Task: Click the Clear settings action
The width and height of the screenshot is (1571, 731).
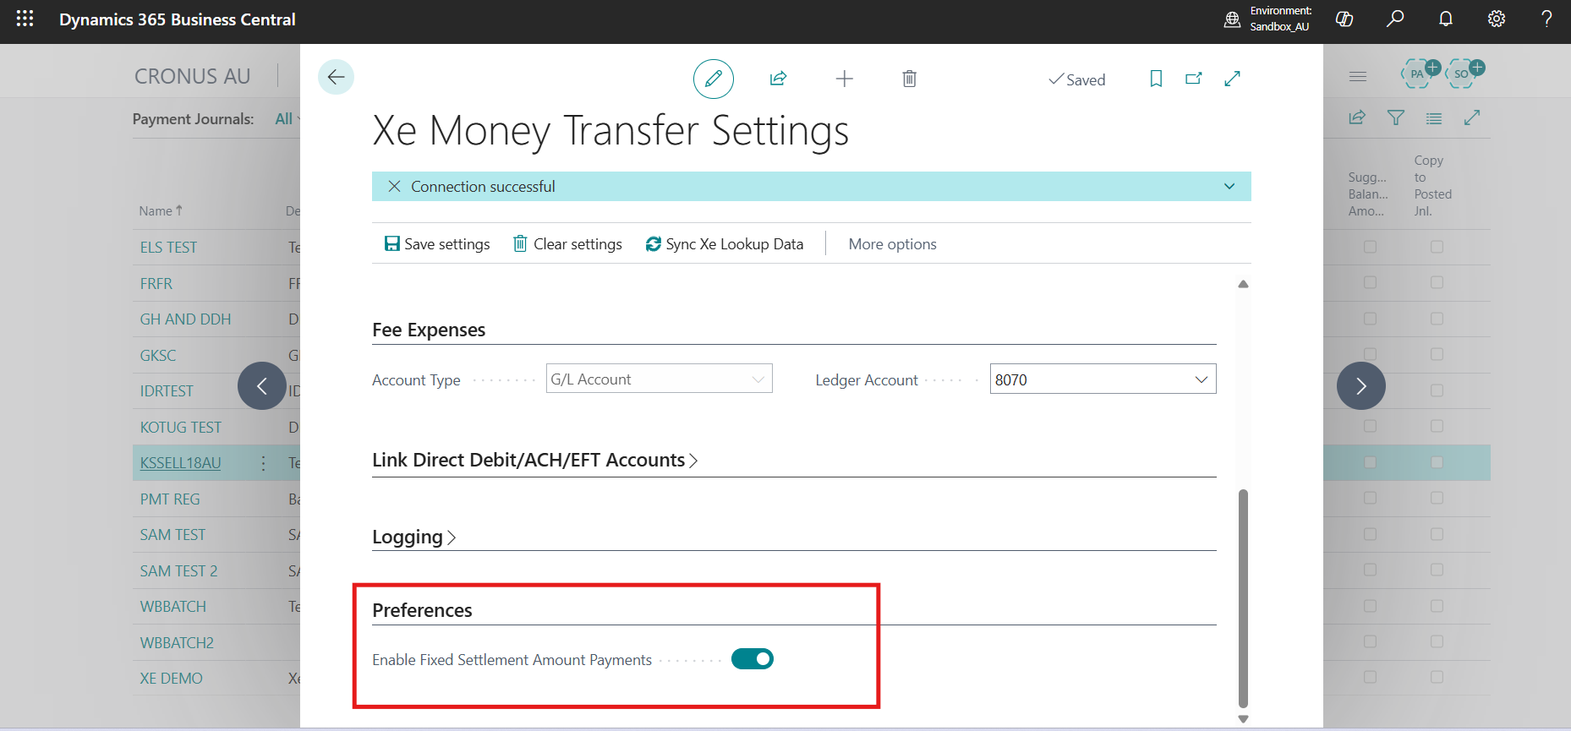Action: coord(567,244)
